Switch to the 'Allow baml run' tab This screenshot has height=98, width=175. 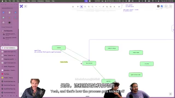coord(9,55)
